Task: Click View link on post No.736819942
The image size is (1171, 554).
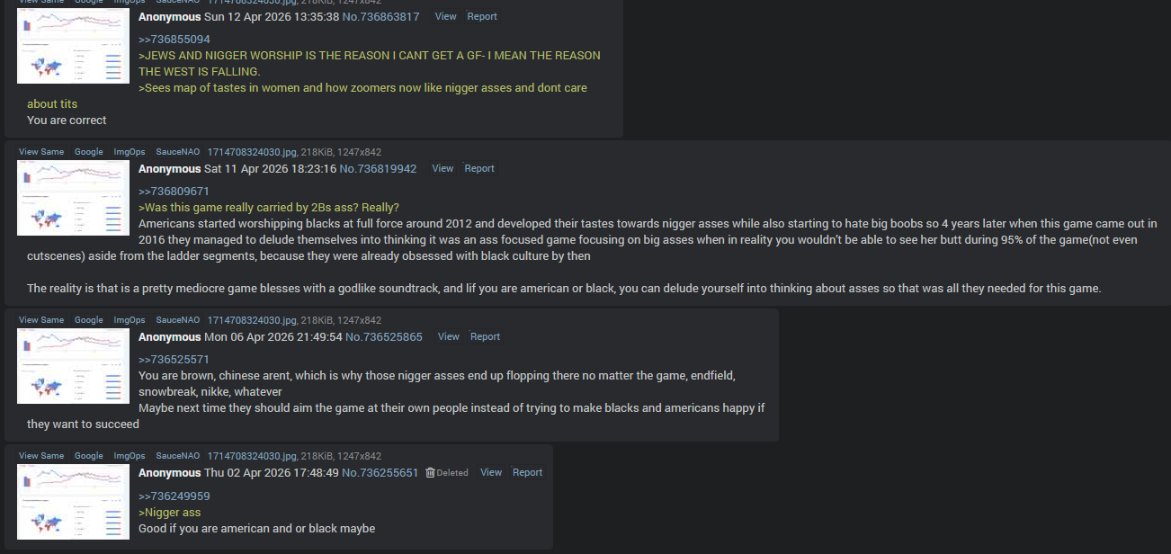Action: coord(442,168)
